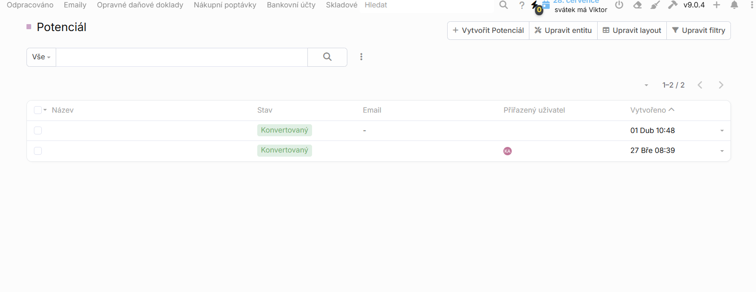Open the Vše filter dropdown
Viewport: 756px width, 292px height.
pyautogui.click(x=41, y=57)
